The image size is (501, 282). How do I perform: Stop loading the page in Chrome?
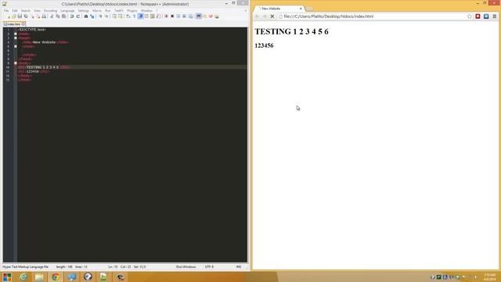point(272,16)
